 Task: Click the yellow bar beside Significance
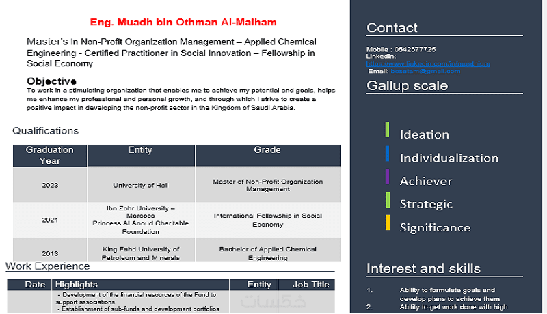tap(387, 223)
